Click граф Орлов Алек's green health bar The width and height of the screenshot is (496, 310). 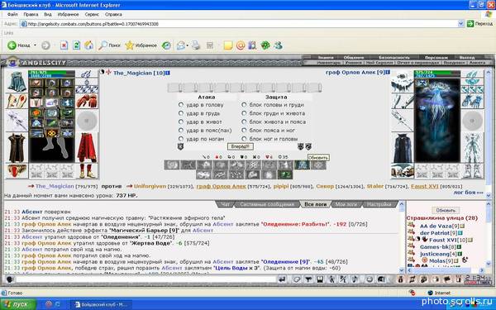pos(437,73)
